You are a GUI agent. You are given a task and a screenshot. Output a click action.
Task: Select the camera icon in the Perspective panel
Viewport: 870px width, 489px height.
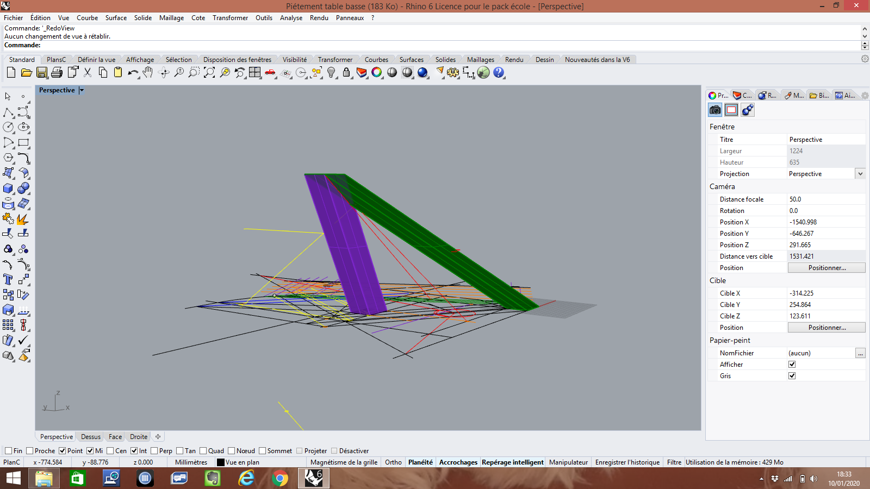coord(714,110)
